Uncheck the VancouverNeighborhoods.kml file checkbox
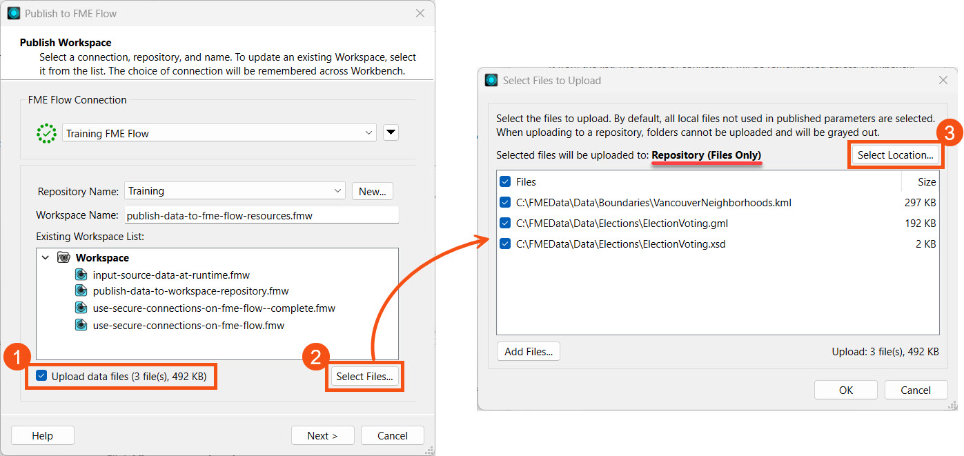 [505, 203]
